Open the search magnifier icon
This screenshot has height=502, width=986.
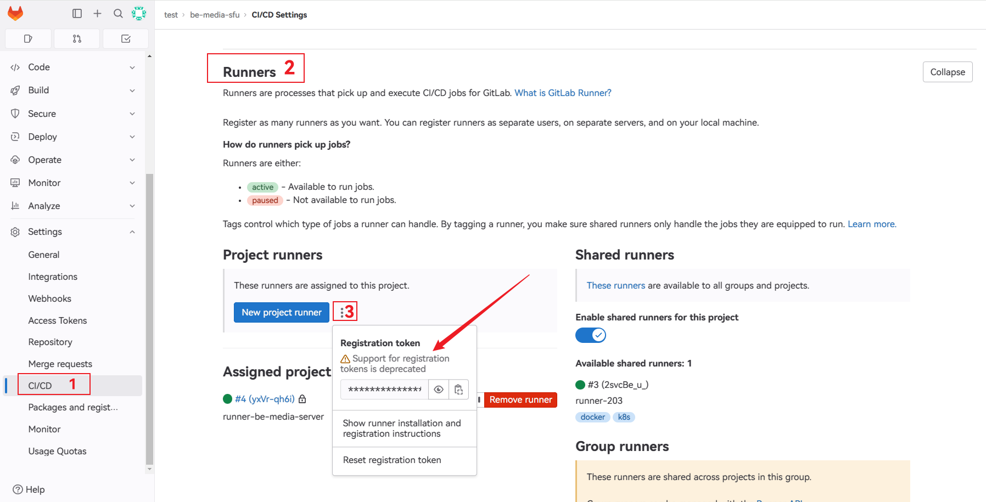point(118,13)
